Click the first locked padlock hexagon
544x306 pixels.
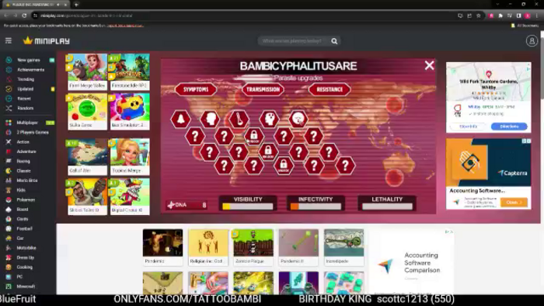click(x=254, y=136)
